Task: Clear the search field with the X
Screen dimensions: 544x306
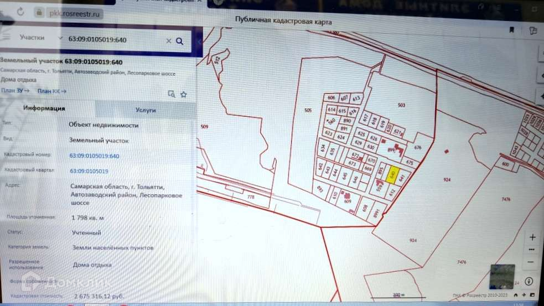Action: point(168,41)
